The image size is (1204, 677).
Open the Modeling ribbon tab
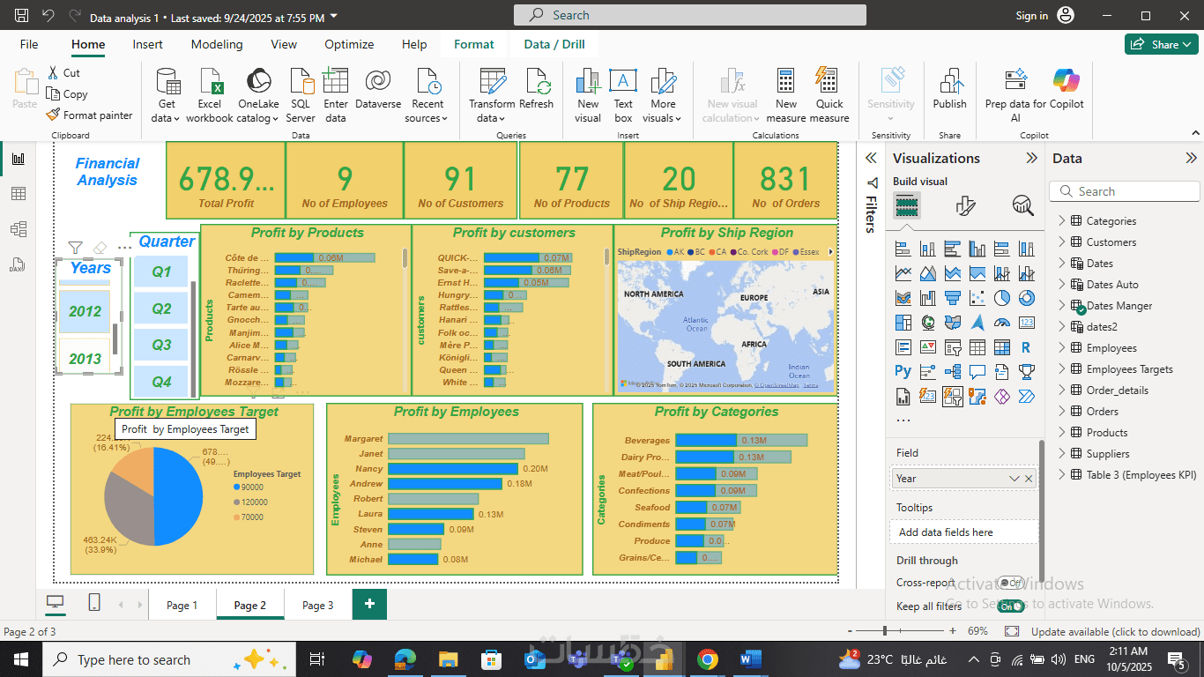tap(217, 44)
